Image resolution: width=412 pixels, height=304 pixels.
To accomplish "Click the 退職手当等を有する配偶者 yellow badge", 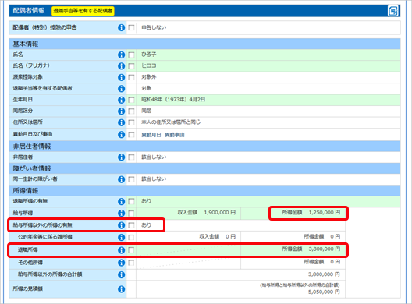I will tap(83, 11).
